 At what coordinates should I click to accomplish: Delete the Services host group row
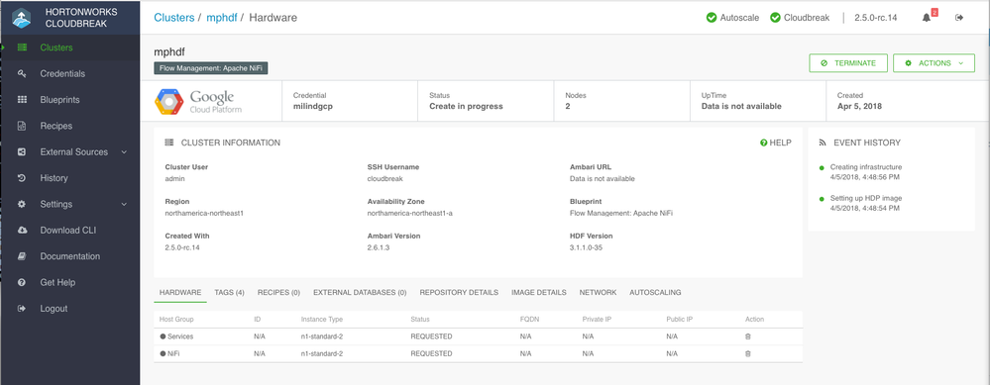pyautogui.click(x=748, y=337)
